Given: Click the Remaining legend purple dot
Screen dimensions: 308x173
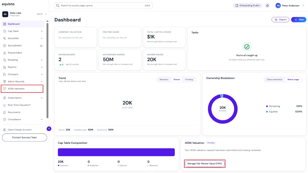Looking at the screenshot, I should (x=267, y=106).
